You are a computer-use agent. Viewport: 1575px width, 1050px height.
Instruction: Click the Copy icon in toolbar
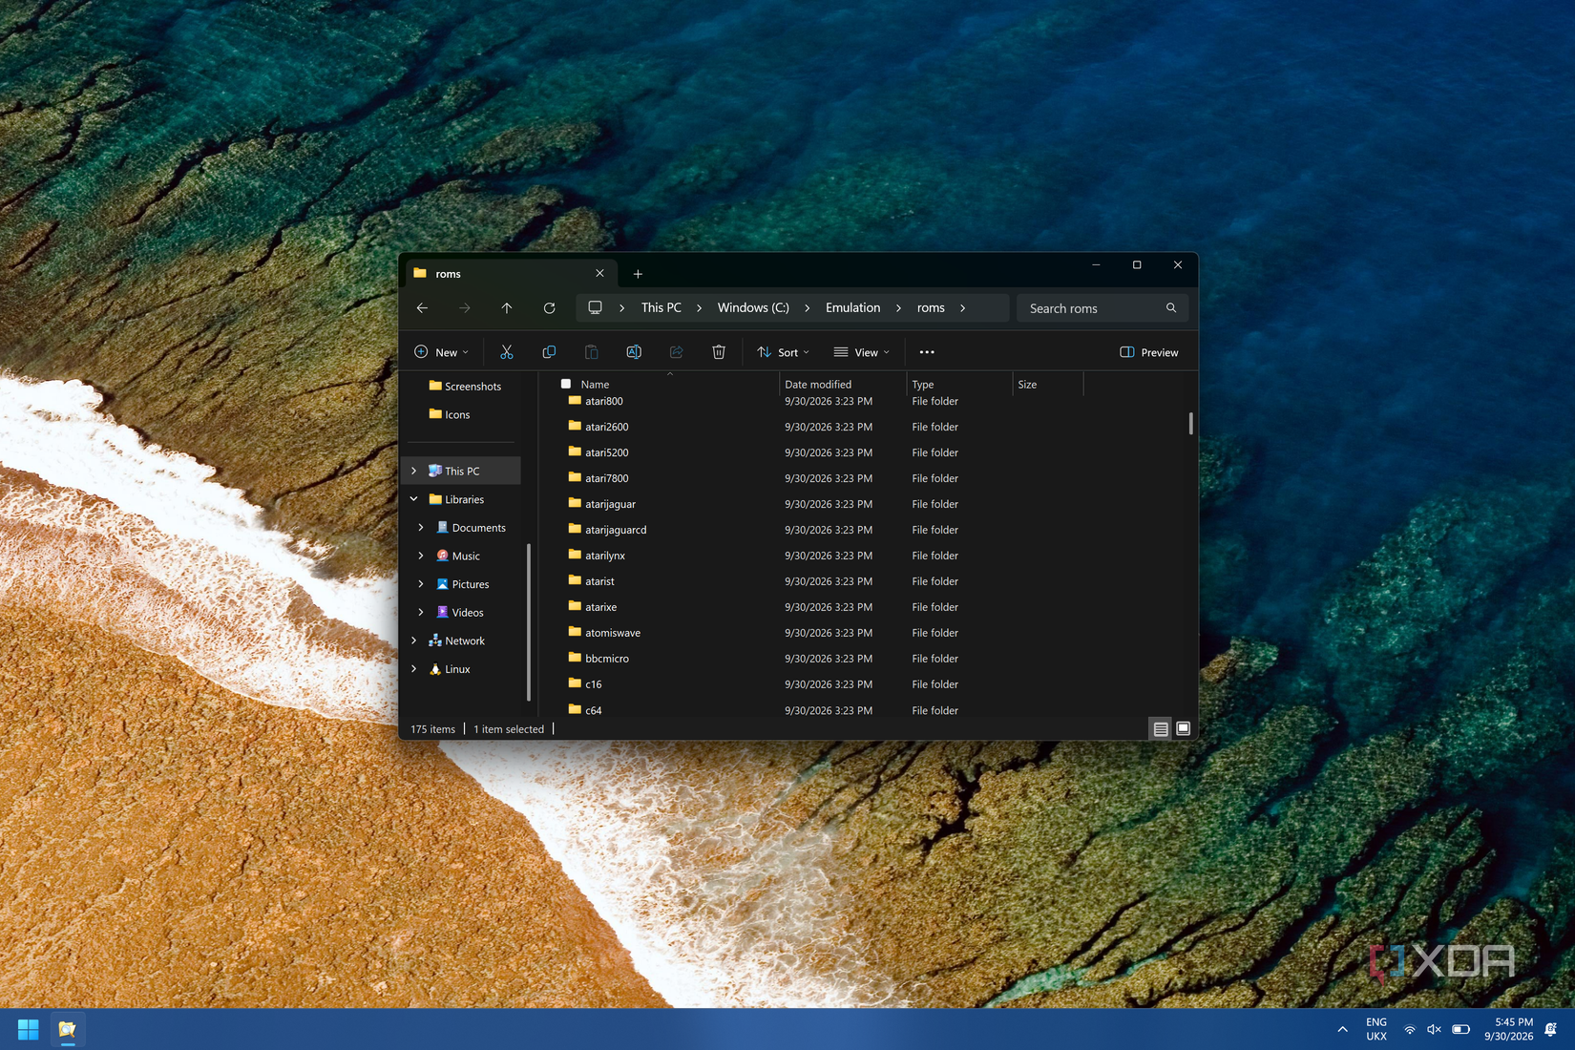549,352
